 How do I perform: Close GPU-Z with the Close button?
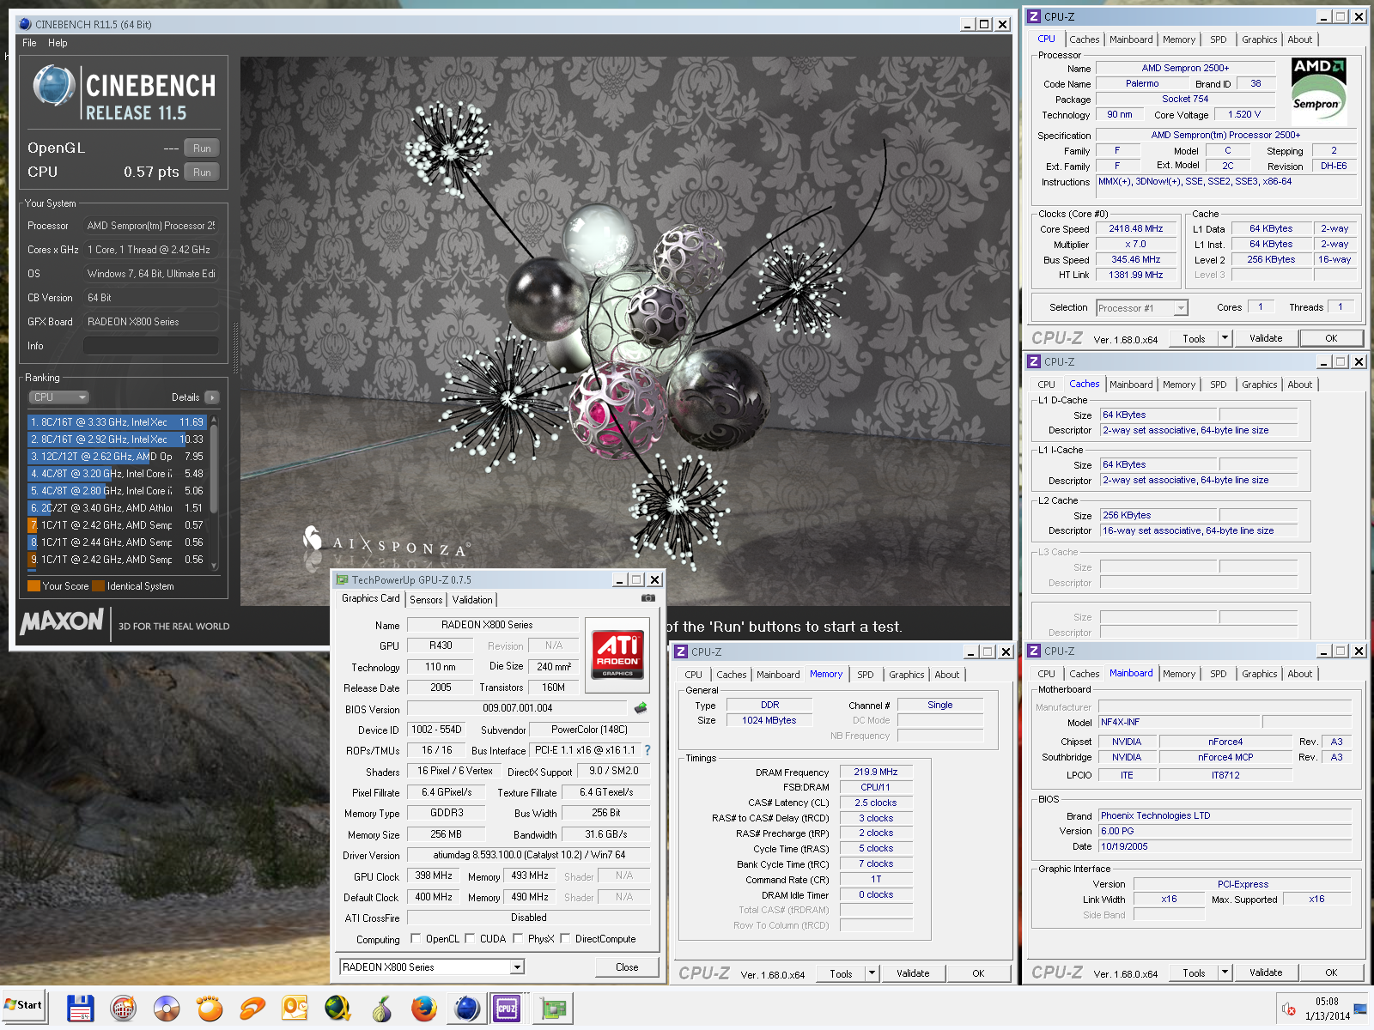point(627,967)
